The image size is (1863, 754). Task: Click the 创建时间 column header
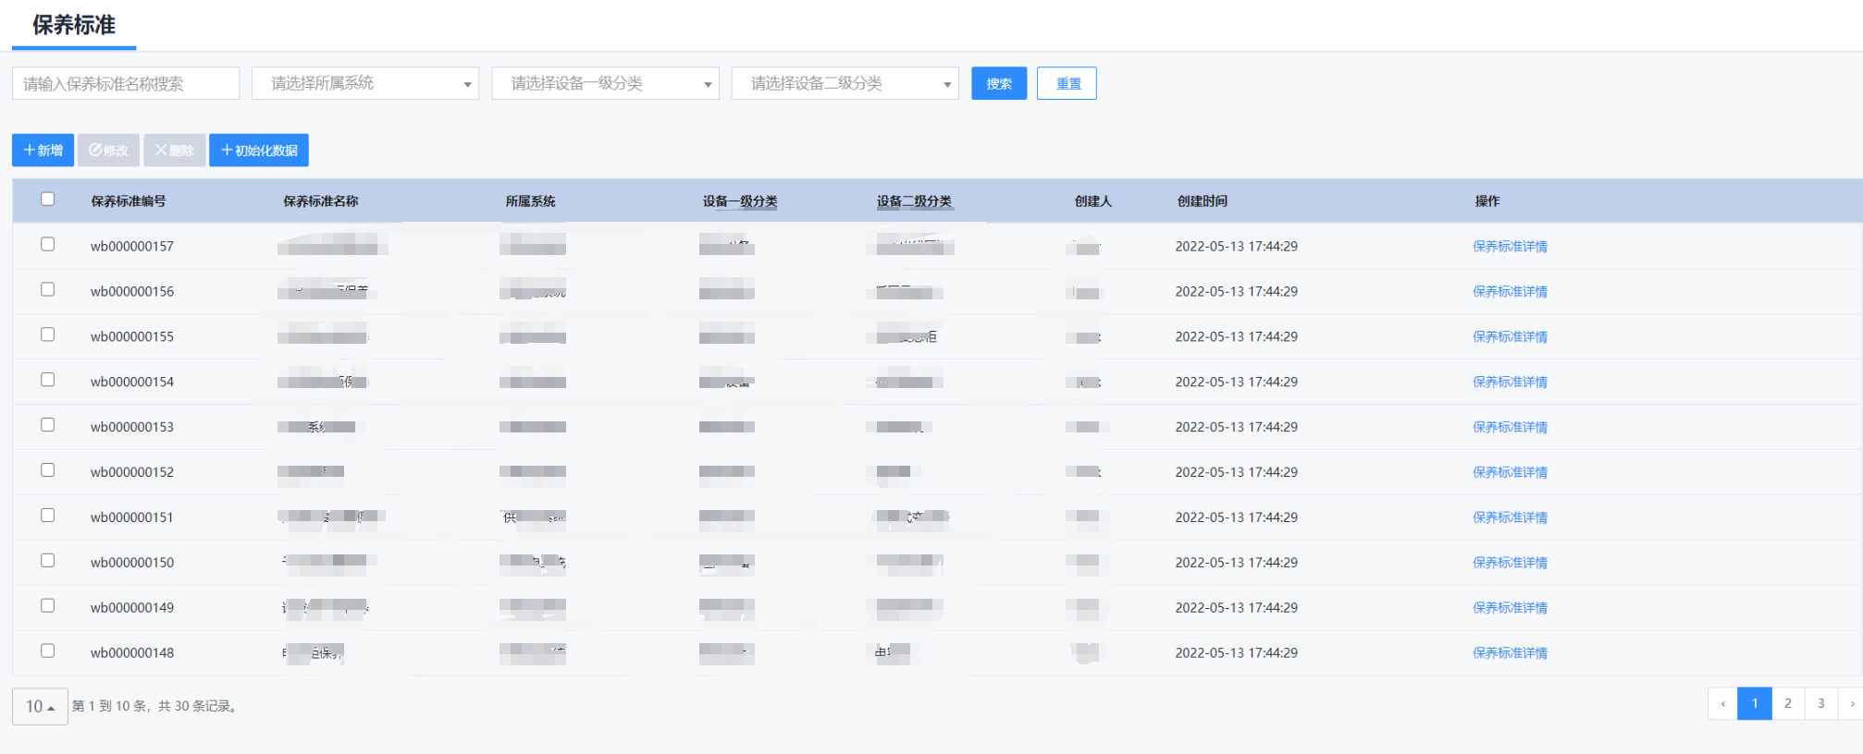point(1203,201)
